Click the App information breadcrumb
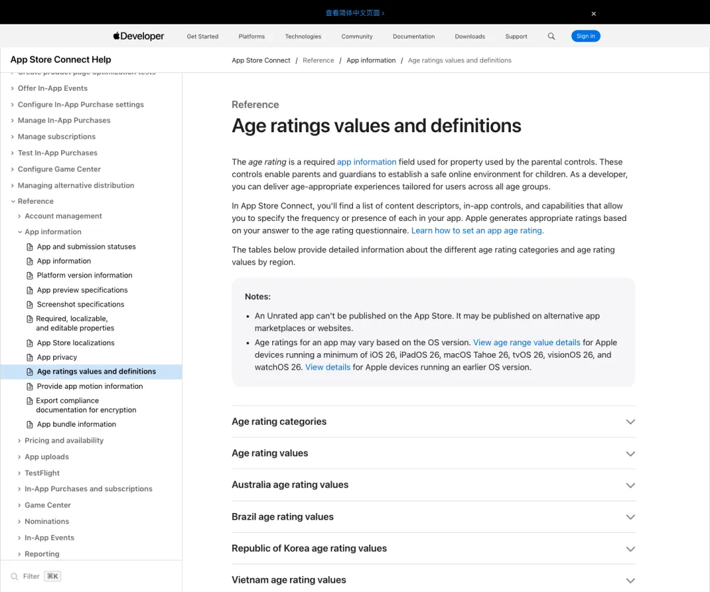Viewport: 710px width, 592px height. coord(371,61)
